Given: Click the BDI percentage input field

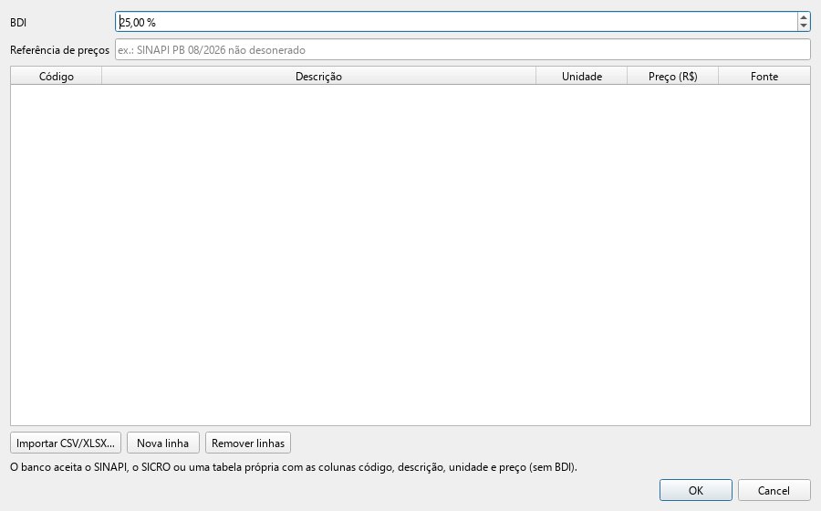Looking at the screenshot, I should click(x=455, y=22).
